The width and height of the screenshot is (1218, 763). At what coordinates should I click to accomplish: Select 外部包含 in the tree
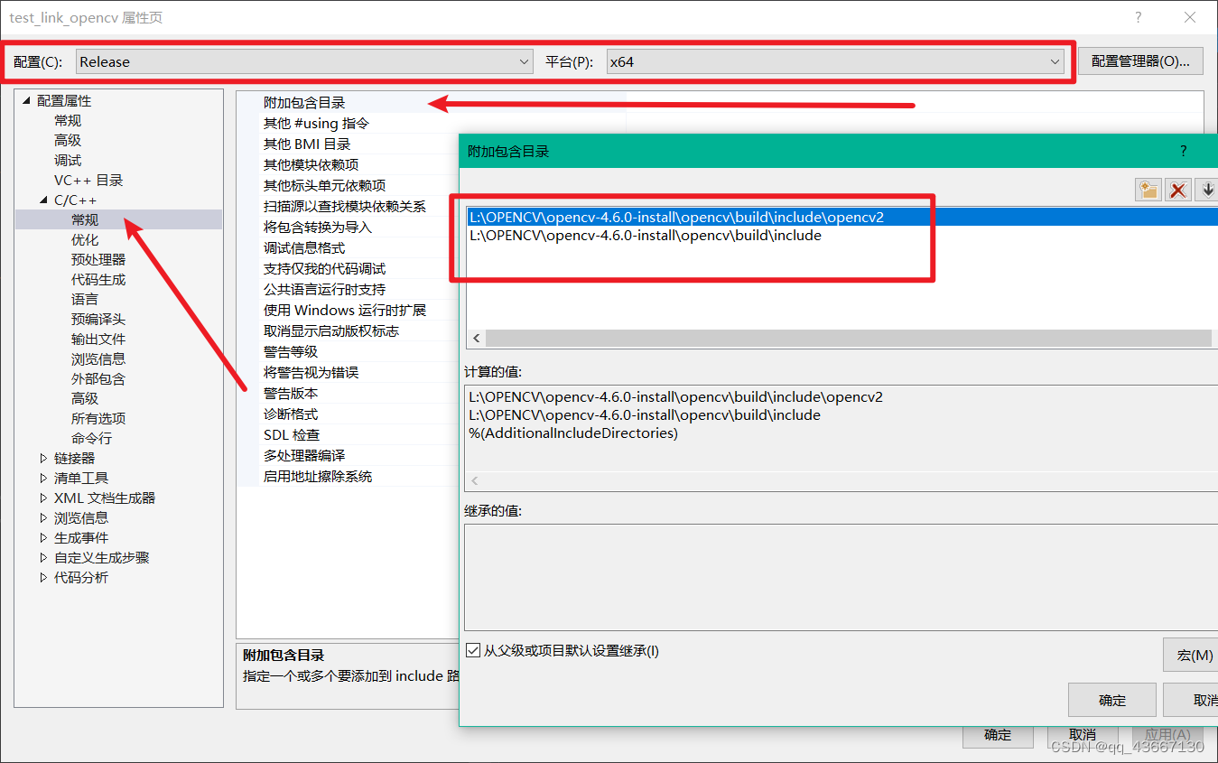(x=98, y=378)
